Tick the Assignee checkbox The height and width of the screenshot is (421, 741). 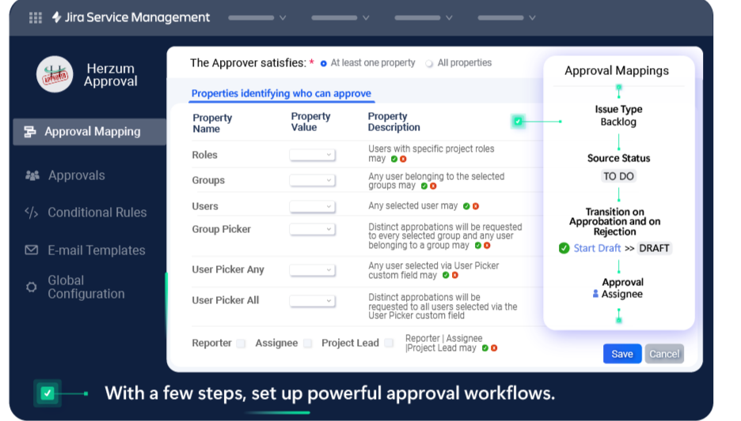[308, 344]
